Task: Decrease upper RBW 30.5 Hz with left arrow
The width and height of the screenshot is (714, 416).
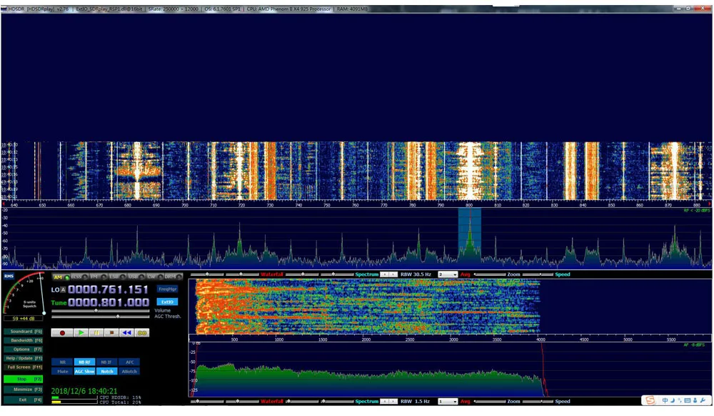Action: [385, 274]
